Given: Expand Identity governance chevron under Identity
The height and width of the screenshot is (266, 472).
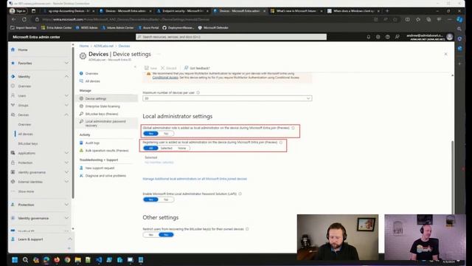Looking at the screenshot, I should [66, 172].
